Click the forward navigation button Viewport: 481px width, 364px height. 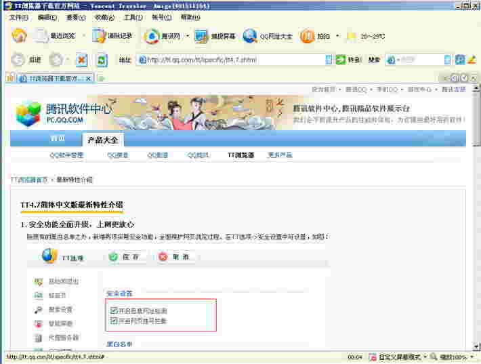tap(56, 60)
